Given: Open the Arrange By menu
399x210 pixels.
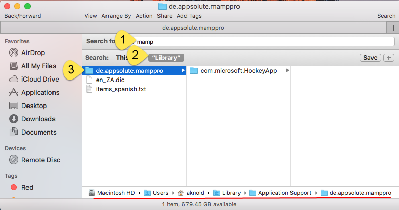Looking at the screenshot, I should click(x=116, y=16).
